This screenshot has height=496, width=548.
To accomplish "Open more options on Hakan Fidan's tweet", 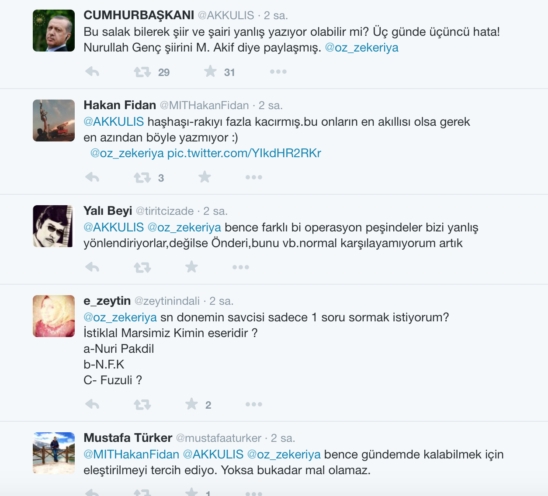I will 254,177.
